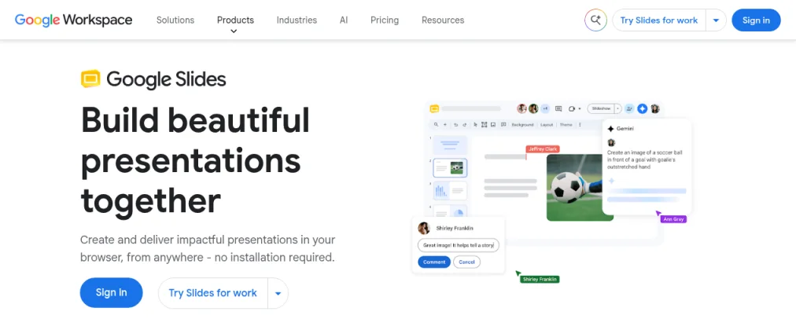796x330 pixels.
Task: Click Theme in the preview toolbar
Action: (x=566, y=125)
